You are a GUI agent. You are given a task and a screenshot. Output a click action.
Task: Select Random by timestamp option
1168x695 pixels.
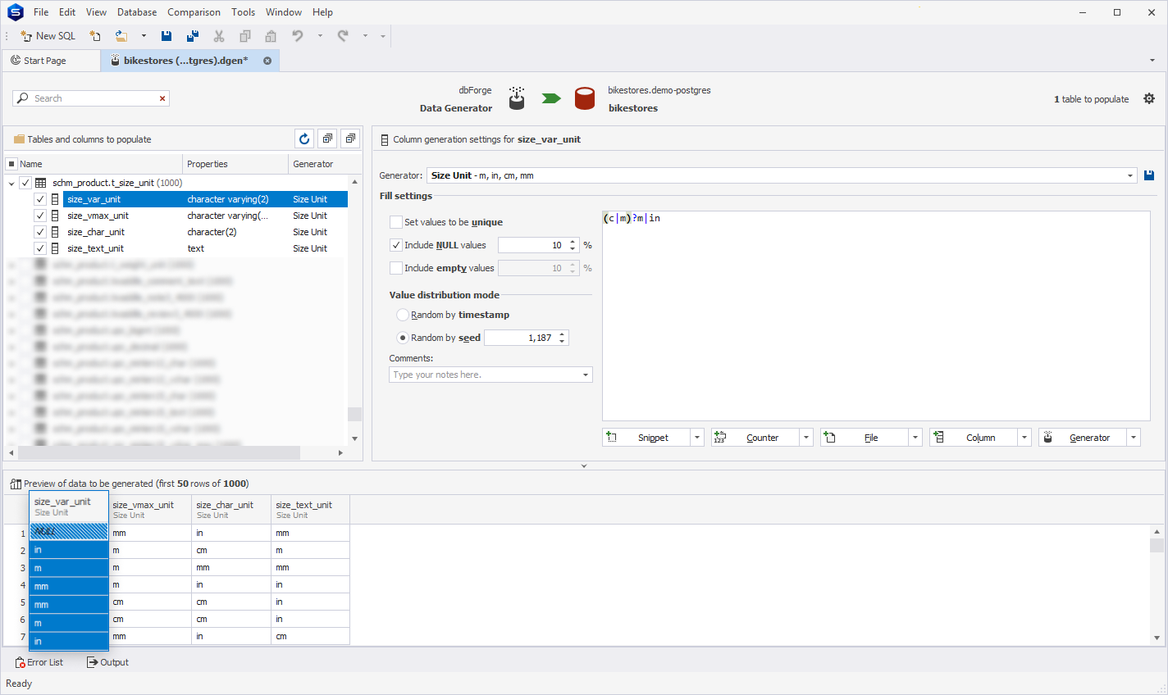(403, 315)
